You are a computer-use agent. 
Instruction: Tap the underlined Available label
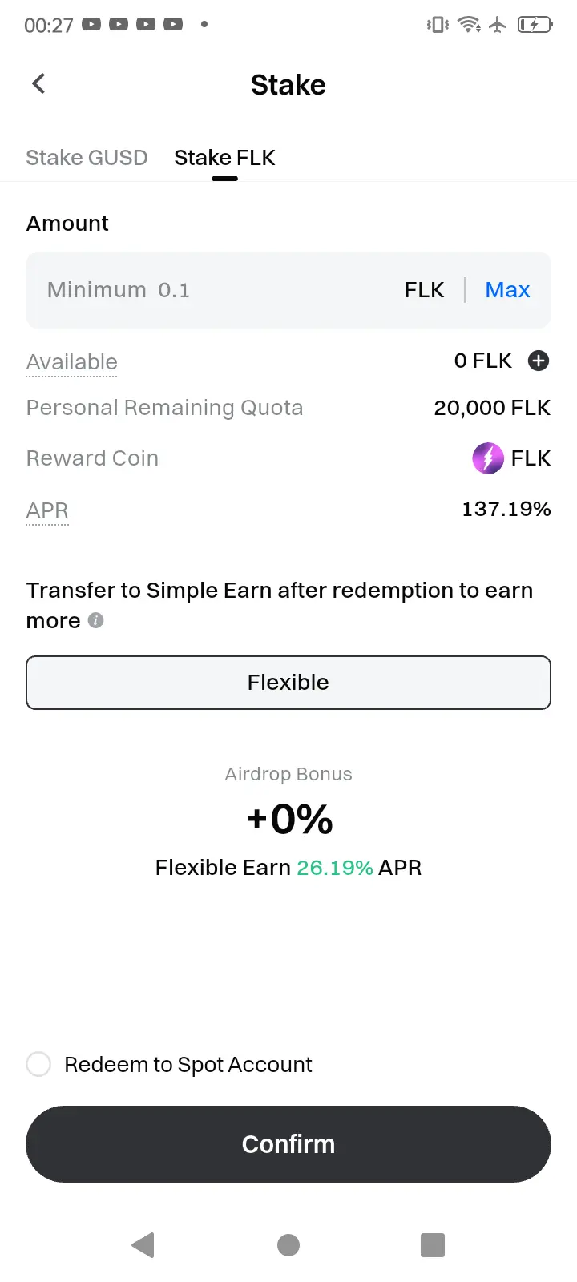pyautogui.click(x=71, y=362)
